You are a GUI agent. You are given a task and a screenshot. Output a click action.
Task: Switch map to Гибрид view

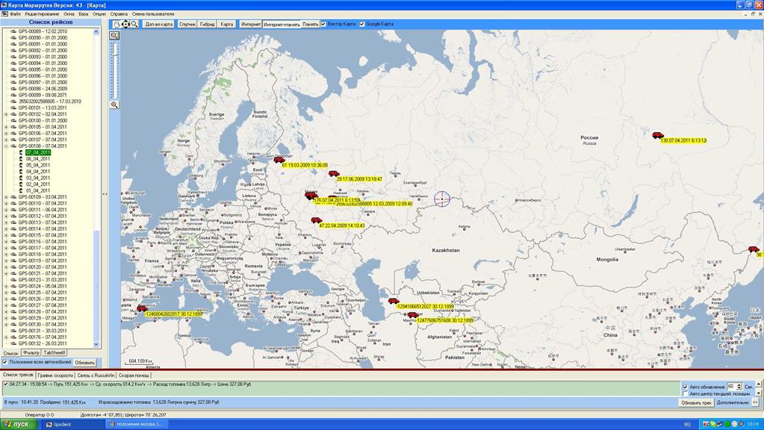point(207,24)
